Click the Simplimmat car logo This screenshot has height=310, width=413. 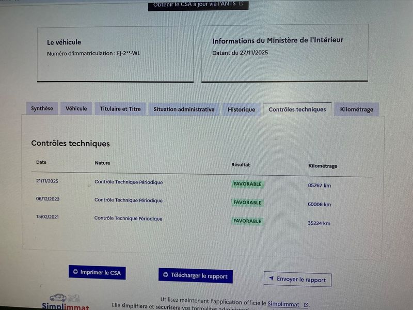(x=58, y=298)
